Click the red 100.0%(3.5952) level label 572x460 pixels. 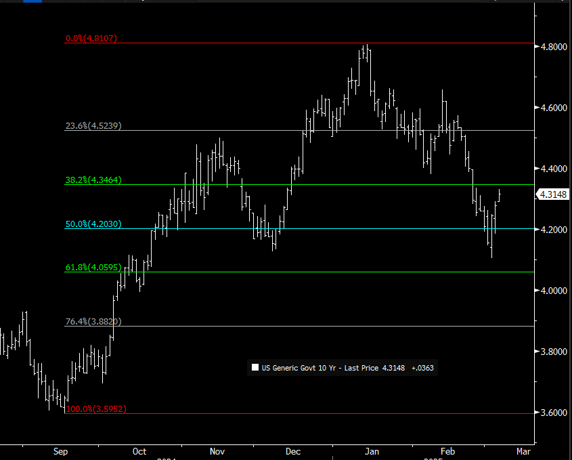[96, 409]
